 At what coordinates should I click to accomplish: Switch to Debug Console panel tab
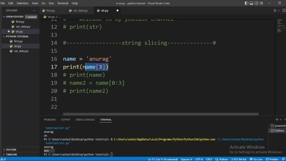(x=85, y=119)
